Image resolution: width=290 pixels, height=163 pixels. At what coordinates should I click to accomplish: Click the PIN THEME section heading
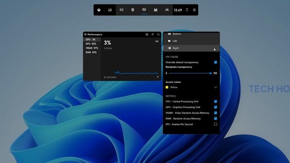[172, 57]
